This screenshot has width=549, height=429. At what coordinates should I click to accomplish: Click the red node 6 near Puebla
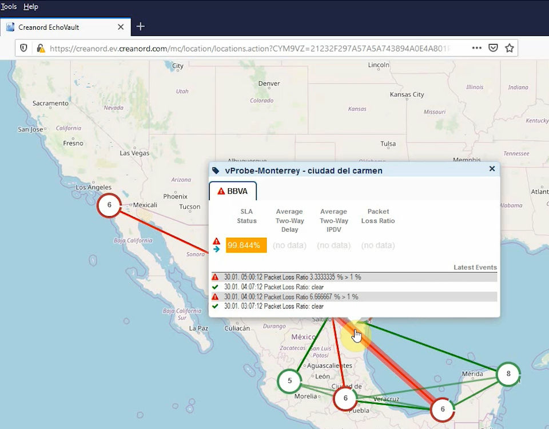point(345,398)
